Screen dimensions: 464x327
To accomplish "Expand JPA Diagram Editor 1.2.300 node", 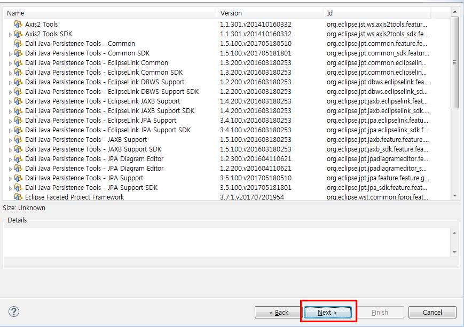I will 10,159.
